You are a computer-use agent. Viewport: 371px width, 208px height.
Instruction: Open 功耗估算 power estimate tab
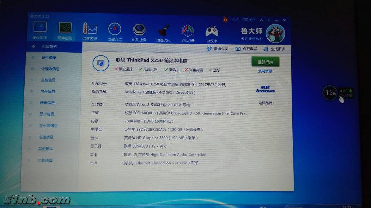pos(45,160)
